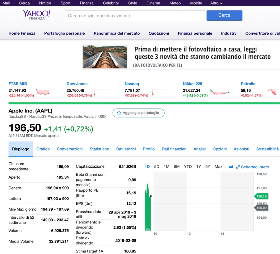
Task: Open the Petrolio quote link
Action: 248,84
